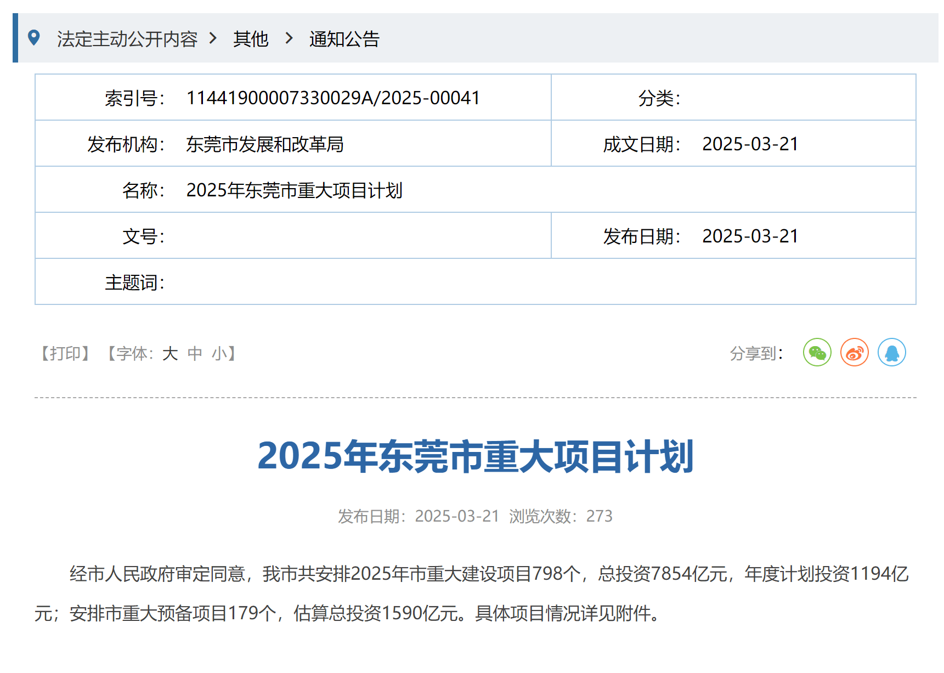Click the 分类 label
The image size is (944, 673).
click(x=659, y=98)
